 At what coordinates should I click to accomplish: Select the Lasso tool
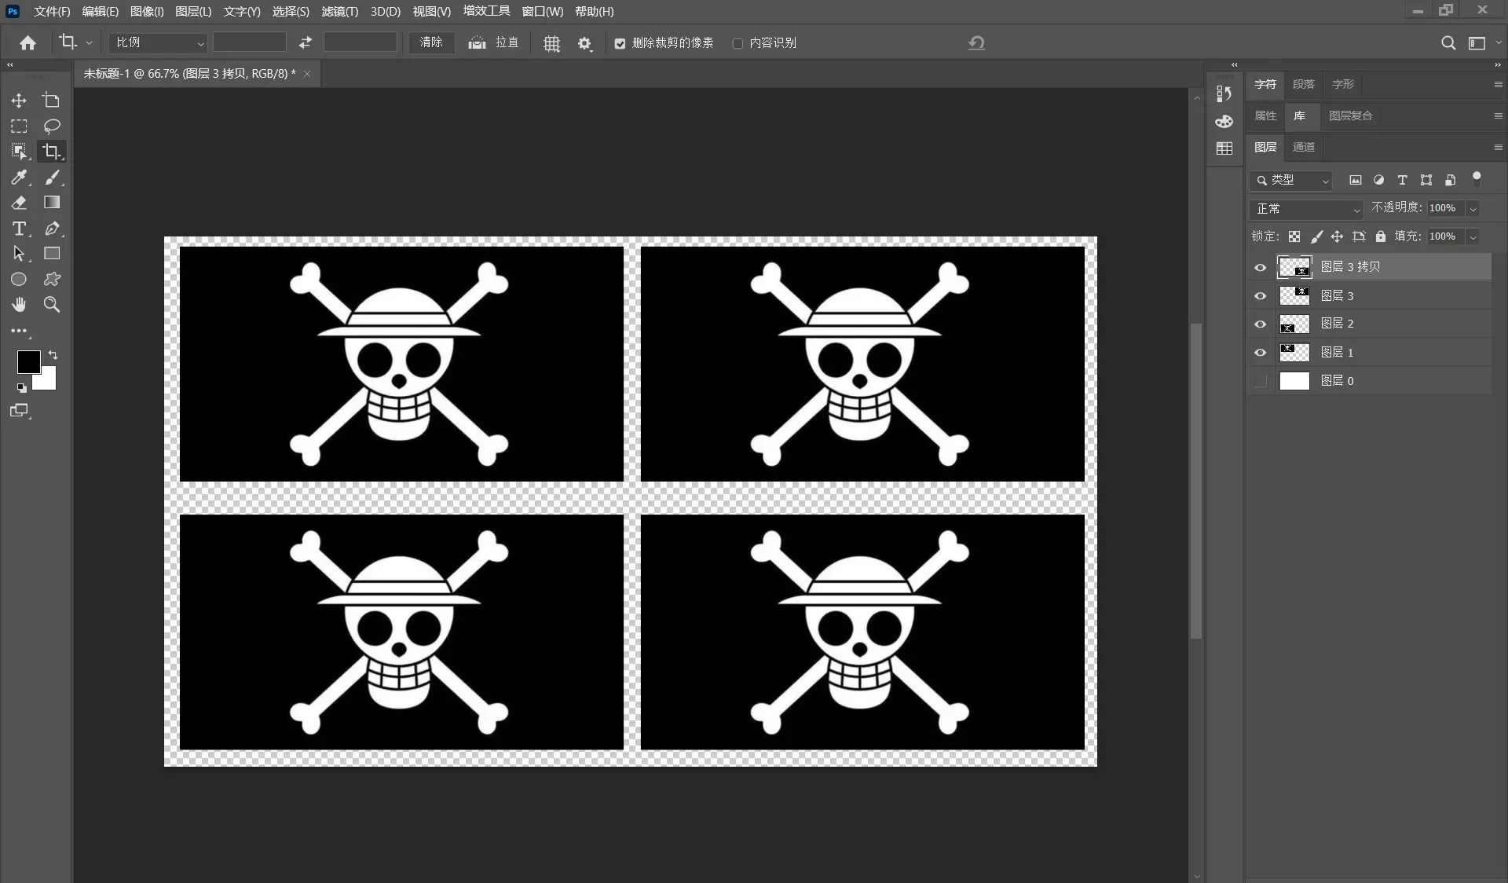(x=52, y=126)
